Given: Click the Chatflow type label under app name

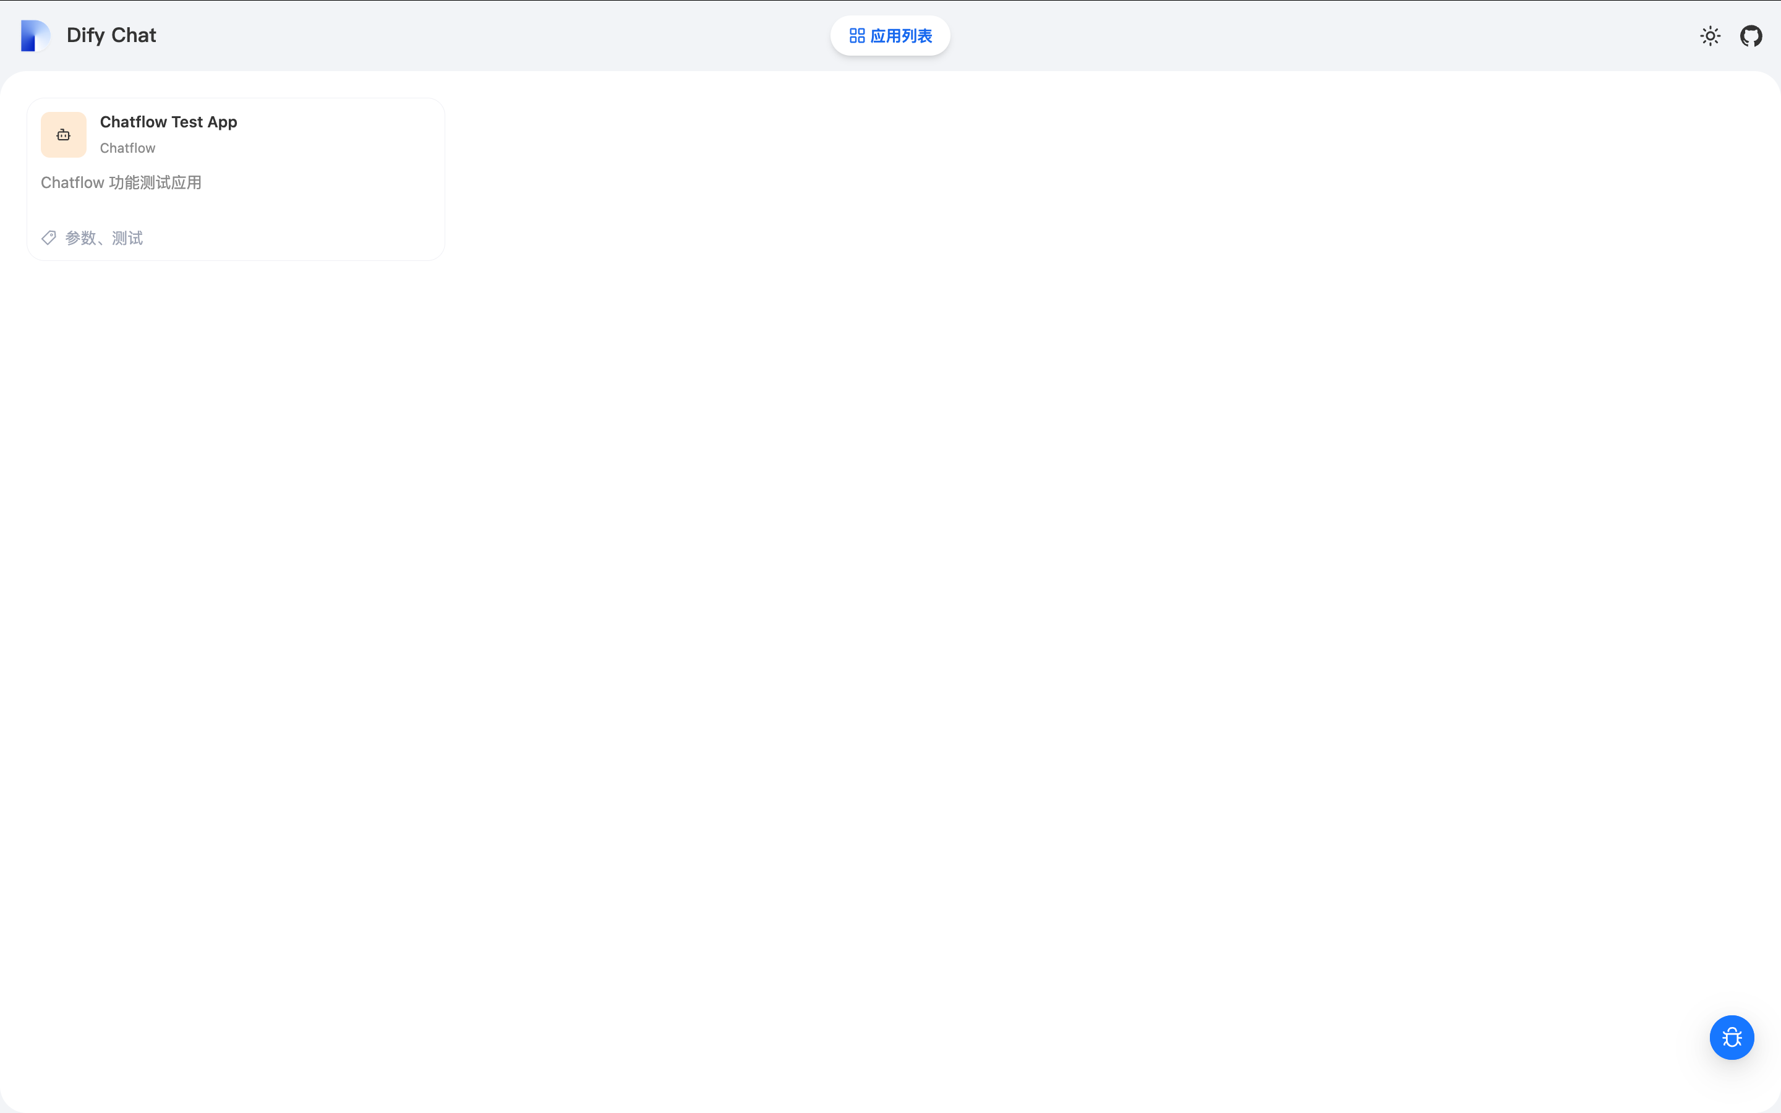Looking at the screenshot, I should coord(127,148).
